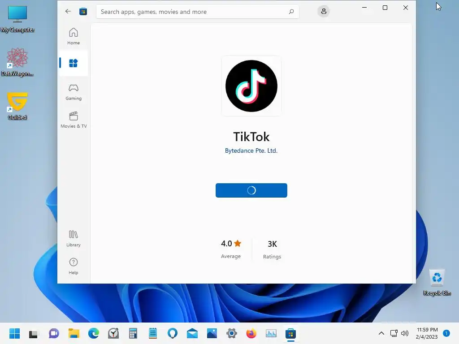The image size is (459, 344).
Task: Open Guilded desktop shortcut
Action: point(17,106)
